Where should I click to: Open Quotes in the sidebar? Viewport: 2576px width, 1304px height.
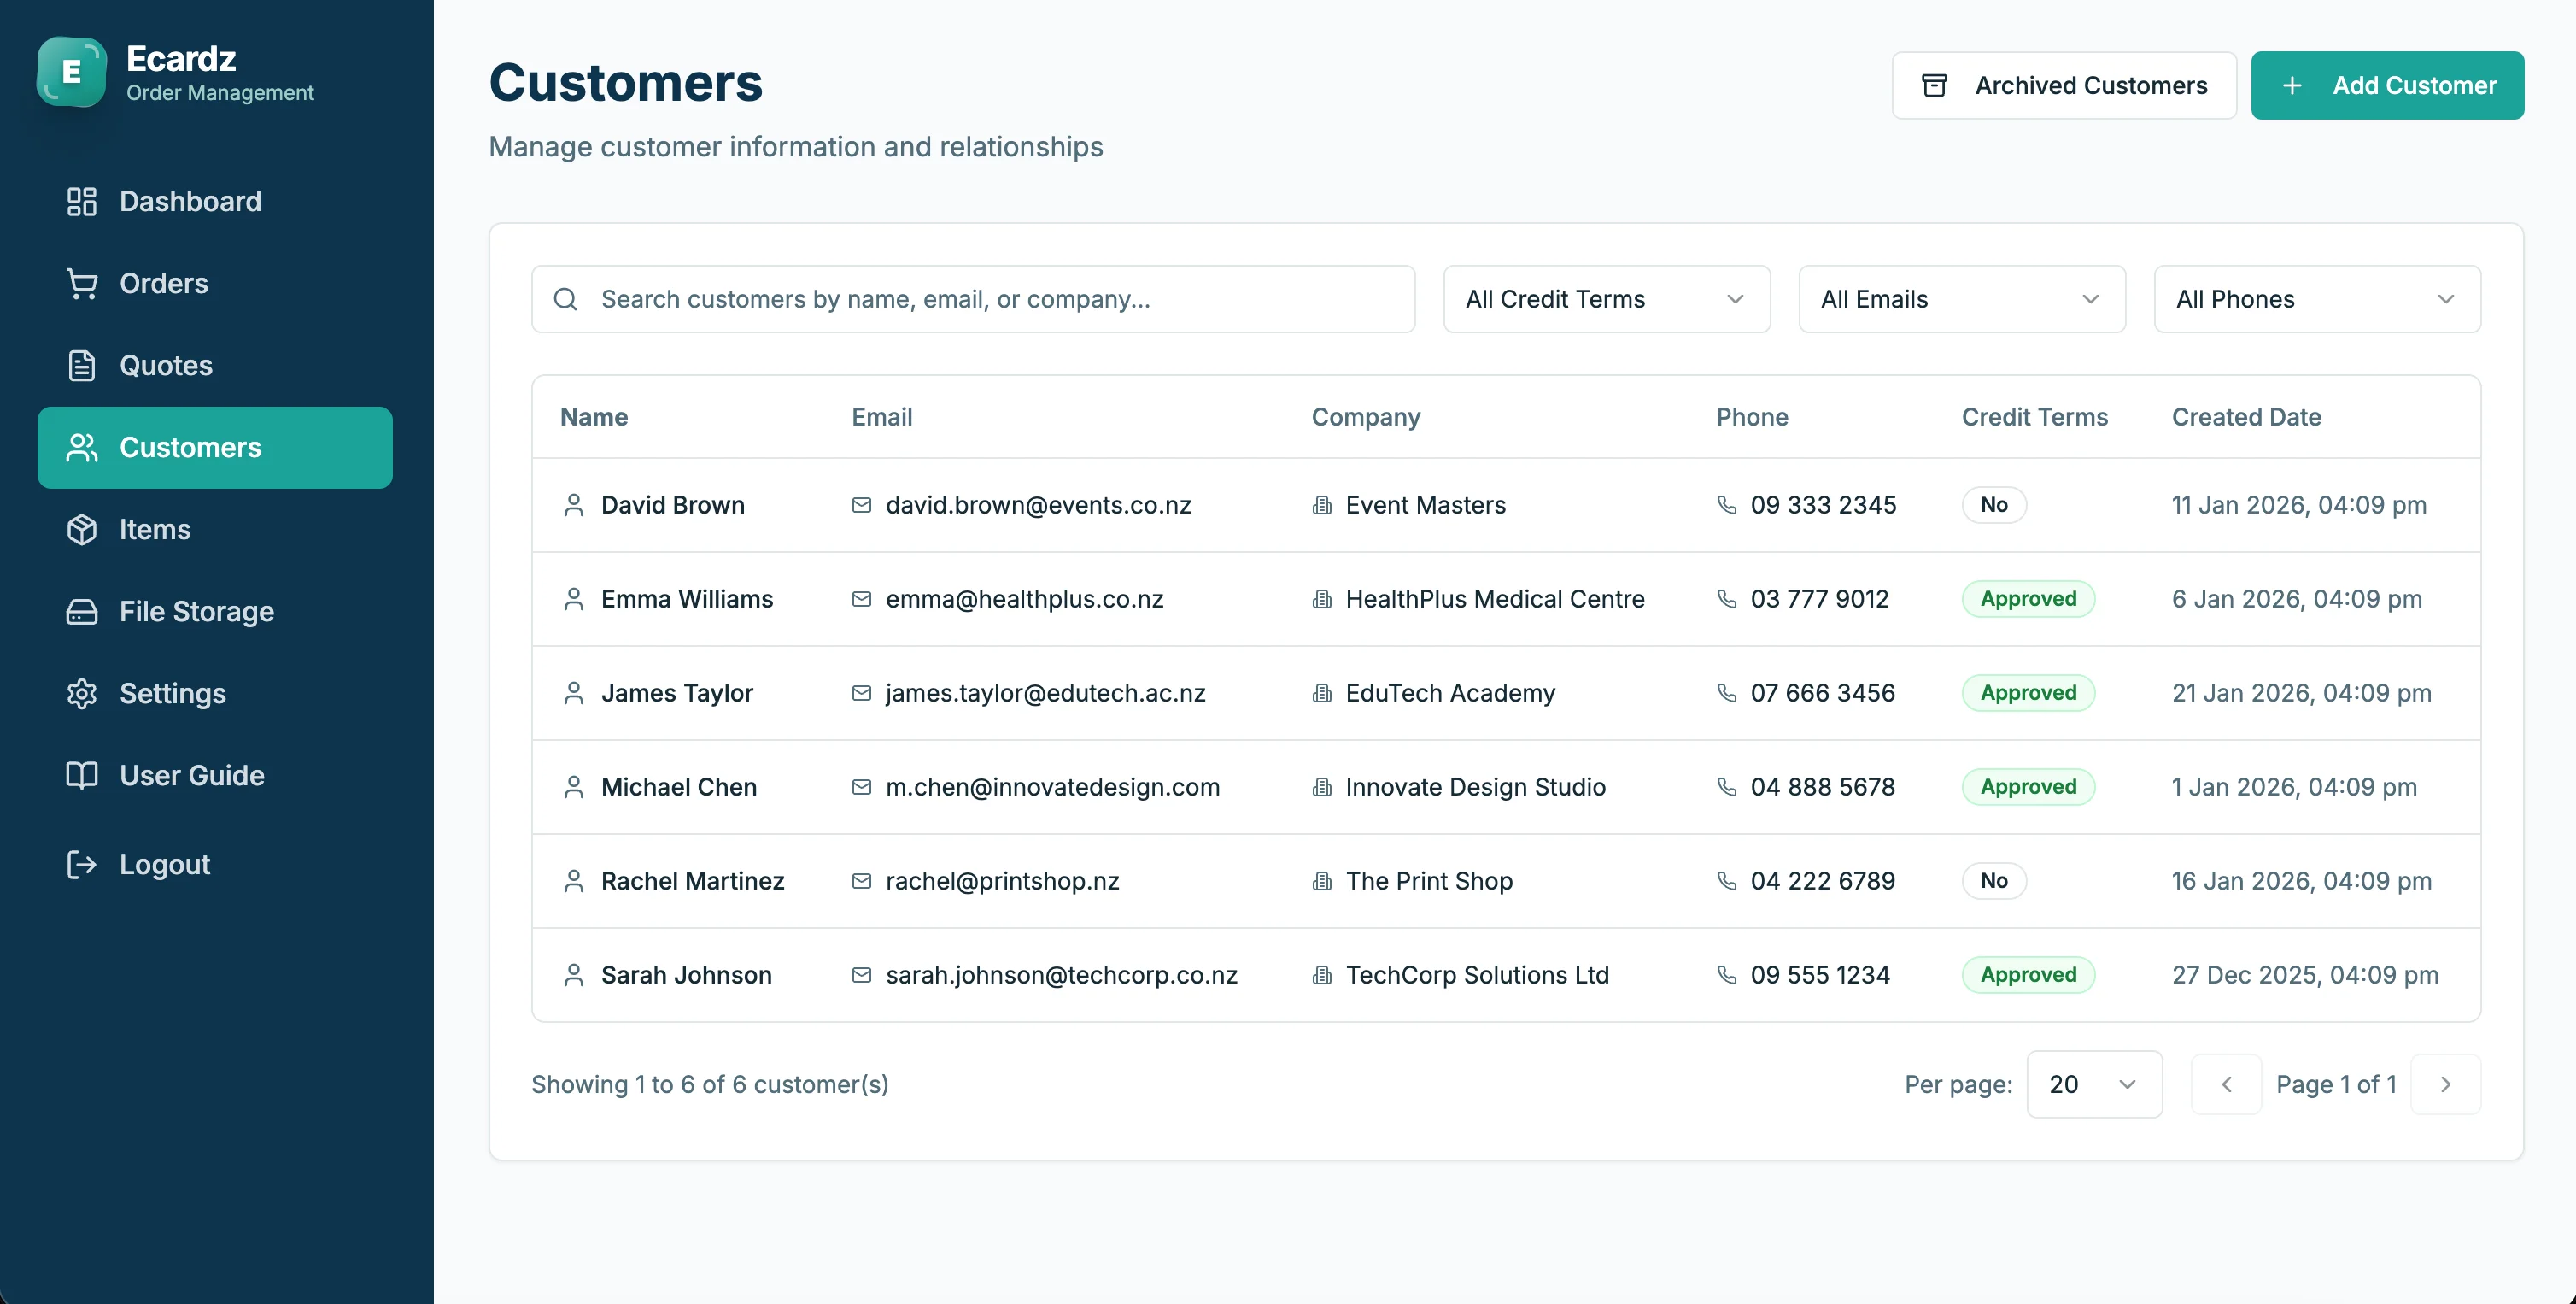pos(215,365)
